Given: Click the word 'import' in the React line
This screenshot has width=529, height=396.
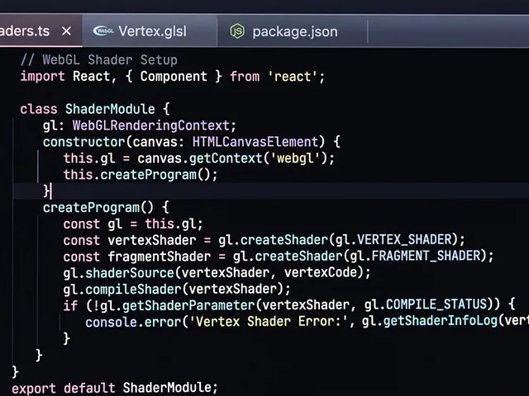Looking at the screenshot, I should pos(42,77).
